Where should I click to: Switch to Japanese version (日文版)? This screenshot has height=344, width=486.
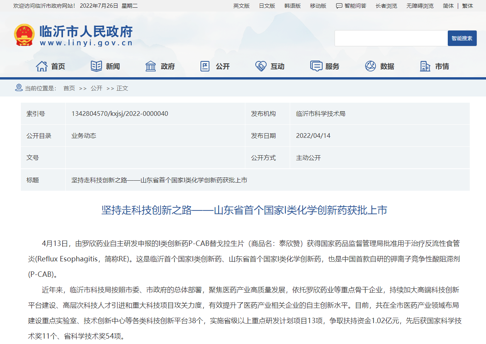click(x=267, y=6)
